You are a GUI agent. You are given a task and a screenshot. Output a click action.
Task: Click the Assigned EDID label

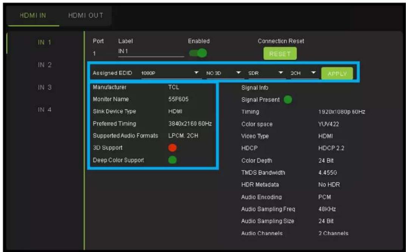pyautogui.click(x=112, y=73)
